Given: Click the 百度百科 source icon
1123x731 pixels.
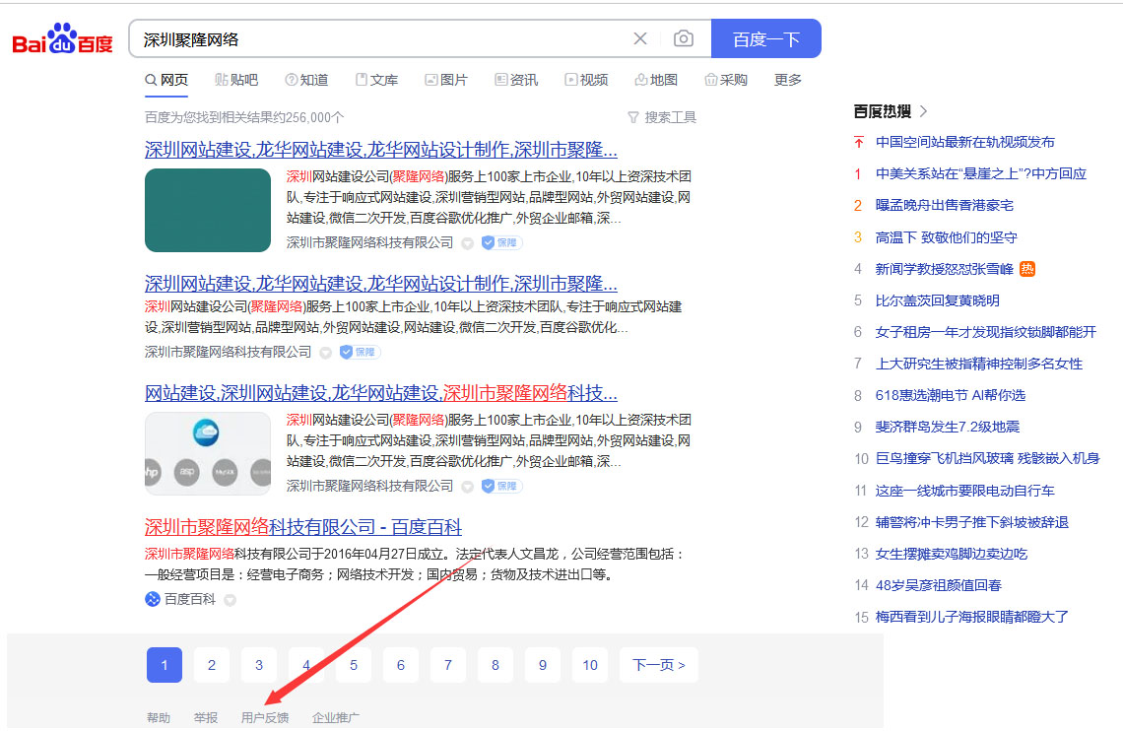Looking at the screenshot, I should (153, 599).
